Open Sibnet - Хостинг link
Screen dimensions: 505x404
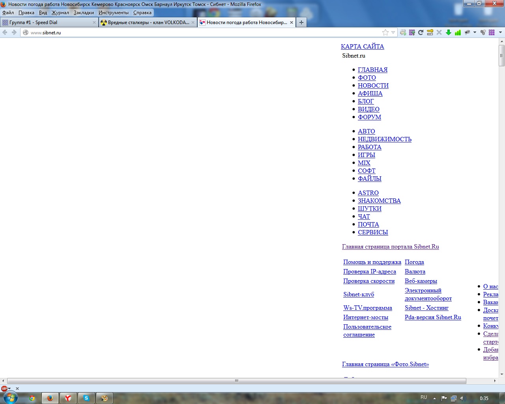pyautogui.click(x=426, y=308)
